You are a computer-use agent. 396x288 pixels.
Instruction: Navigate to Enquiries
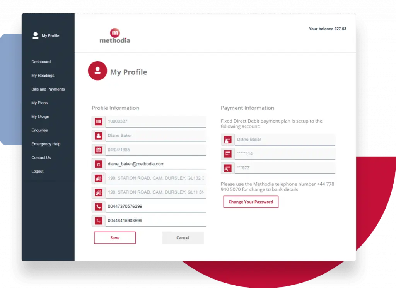pos(39,130)
